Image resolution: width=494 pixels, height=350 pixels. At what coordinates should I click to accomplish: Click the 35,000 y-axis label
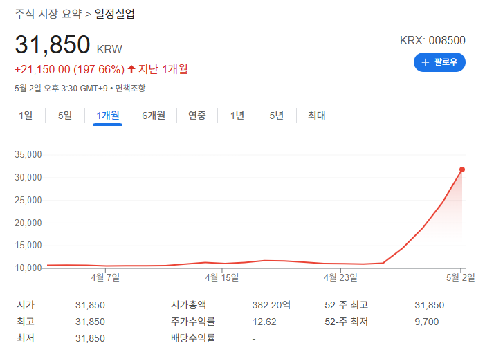coord(28,155)
